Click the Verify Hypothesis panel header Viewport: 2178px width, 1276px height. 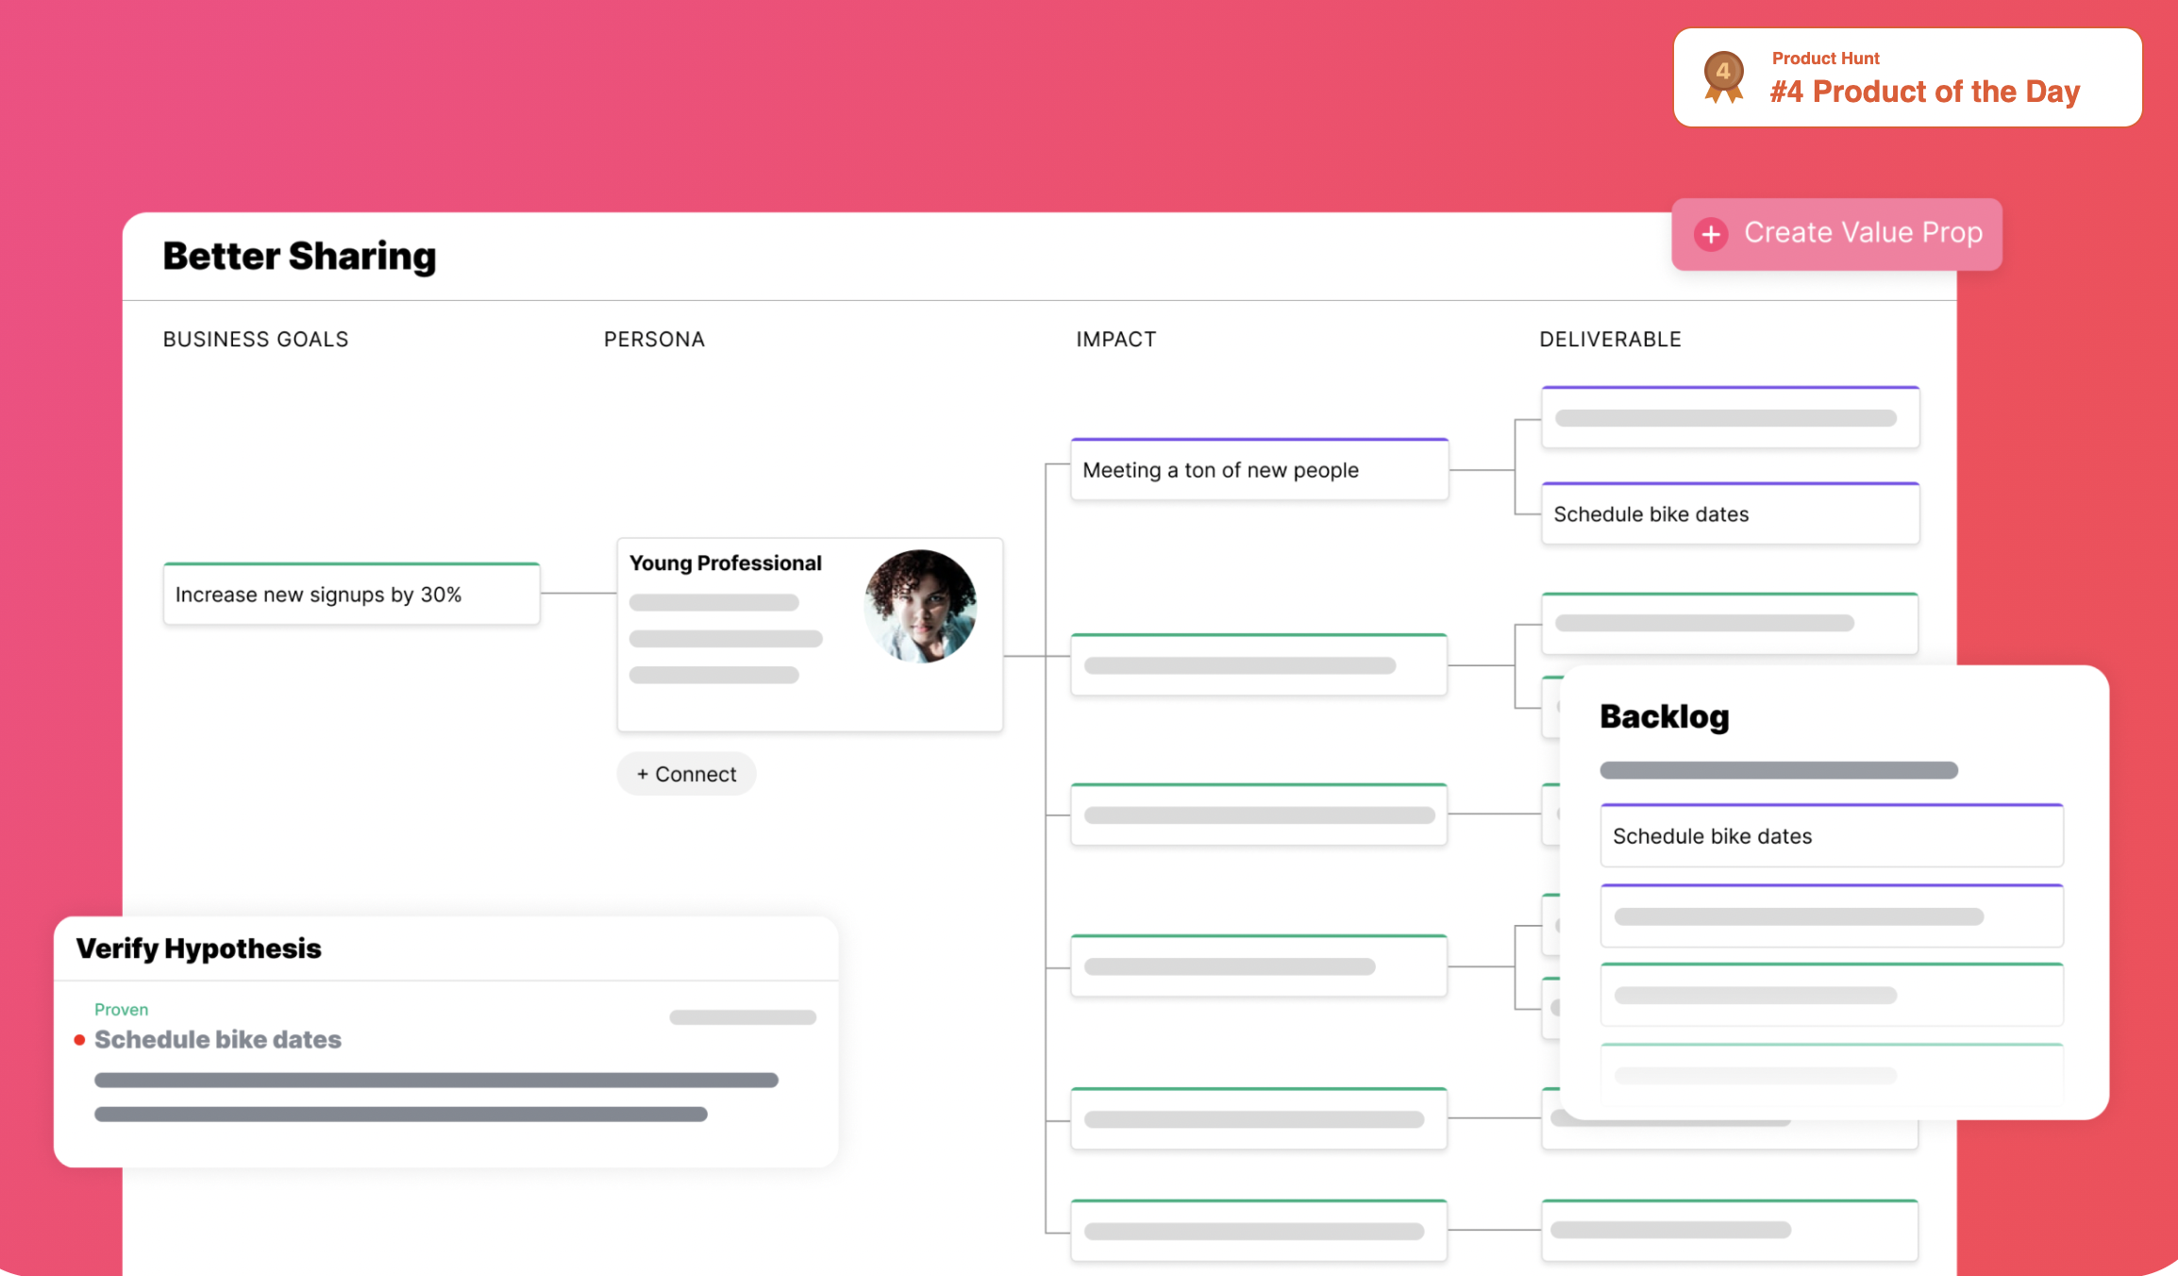click(x=198, y=949)
